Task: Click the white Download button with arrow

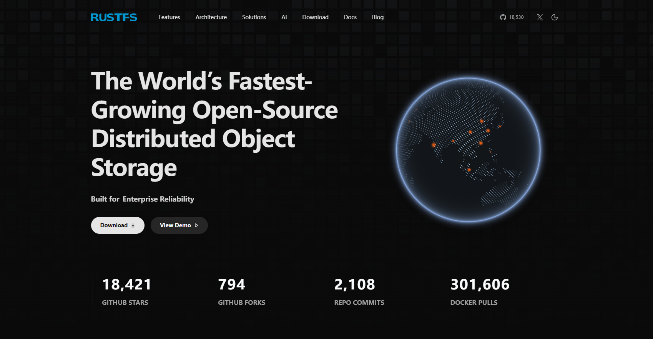Action: coord(118,225)
